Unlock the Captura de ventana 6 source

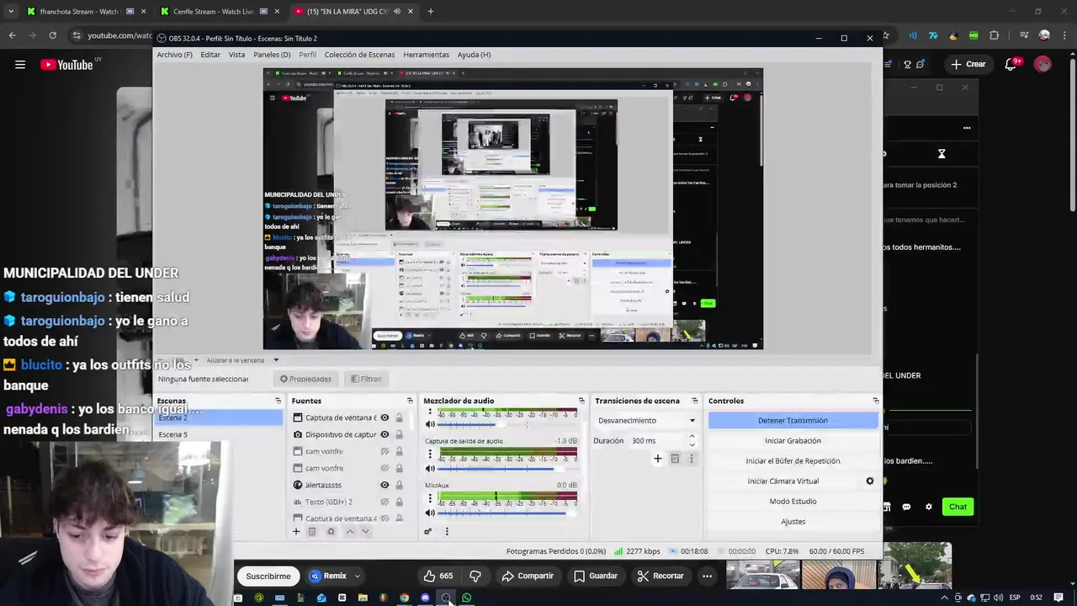[x=399, y=417]
